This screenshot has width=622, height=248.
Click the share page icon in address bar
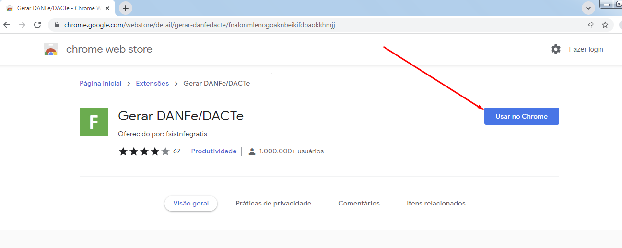(x=590, y=25)
